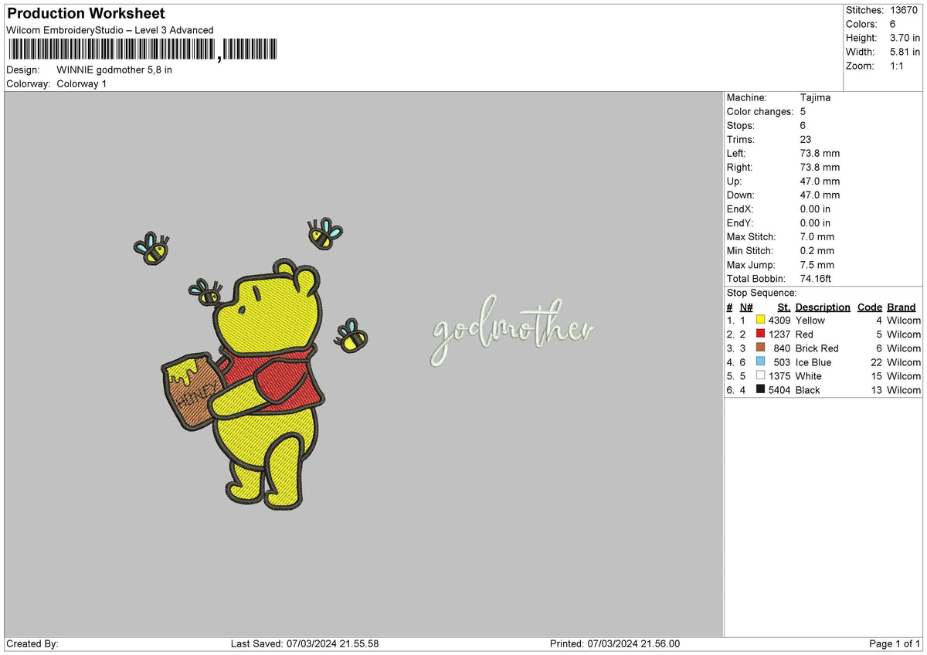The image size is (927, 655).
Task: Click the 'Description' column header
Action: pyautogui.click(x=823, y=307)
